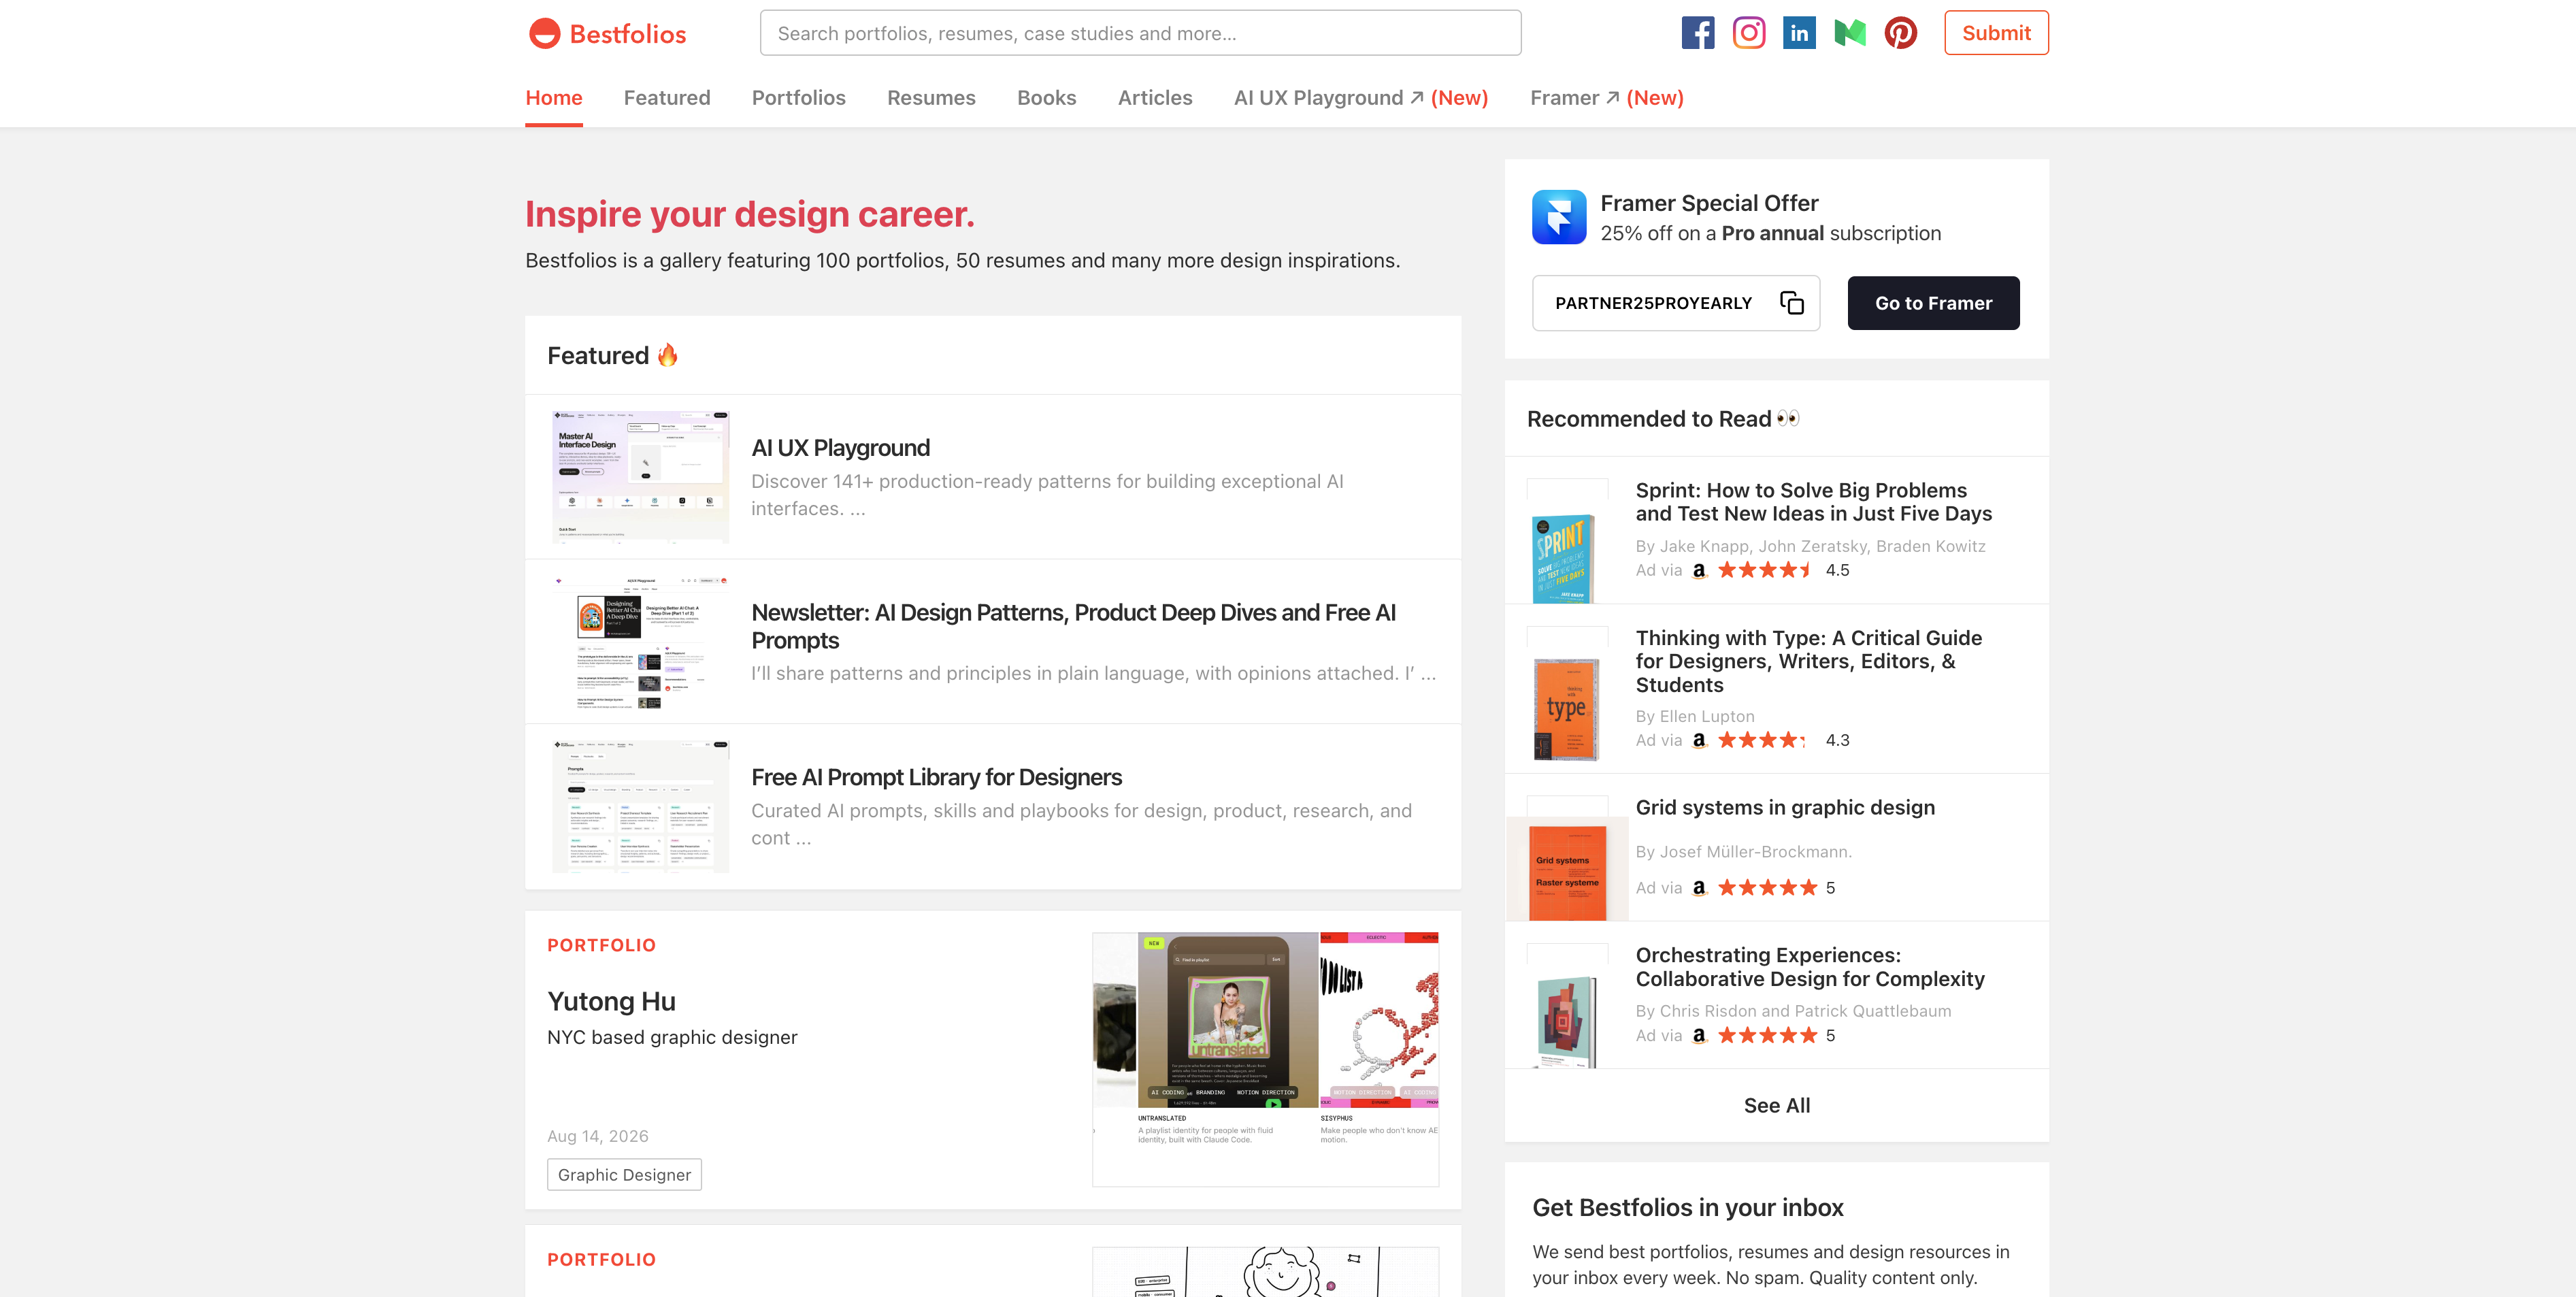Click the PORTFOLIO label above Yutong Hu

(x=601, y=945)
